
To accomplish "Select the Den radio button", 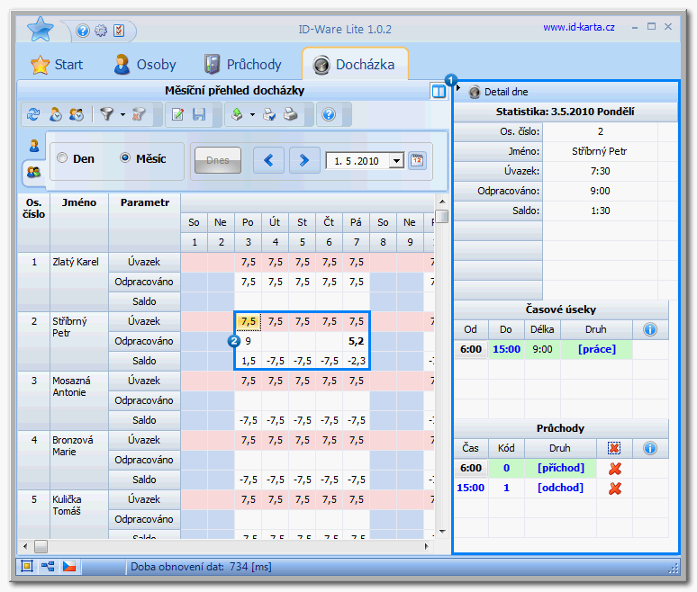I will tap(62, 158).
